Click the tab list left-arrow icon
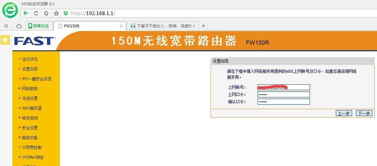The height and width of the screenshot is (166, 377). pyautogui.click(x=6, y=26)
